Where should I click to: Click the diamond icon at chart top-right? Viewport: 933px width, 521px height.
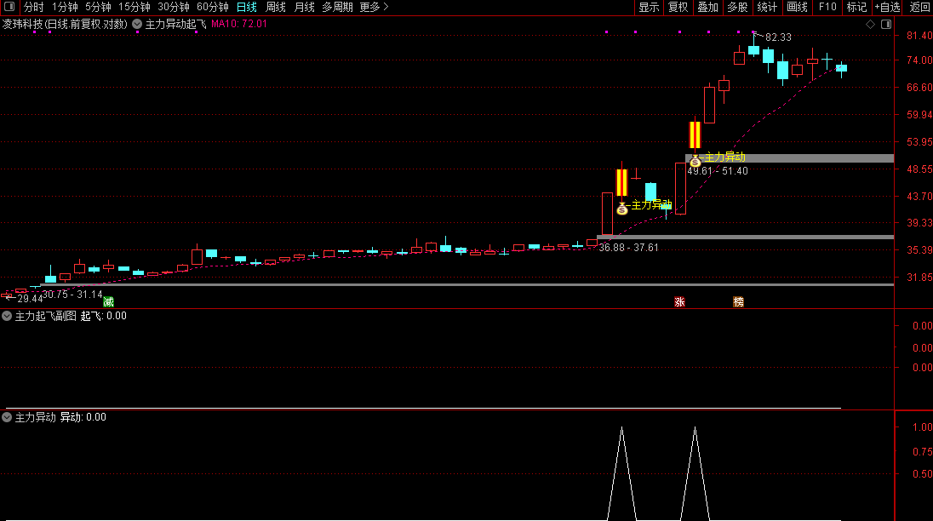pyautogui.click(x=871, y=25)
